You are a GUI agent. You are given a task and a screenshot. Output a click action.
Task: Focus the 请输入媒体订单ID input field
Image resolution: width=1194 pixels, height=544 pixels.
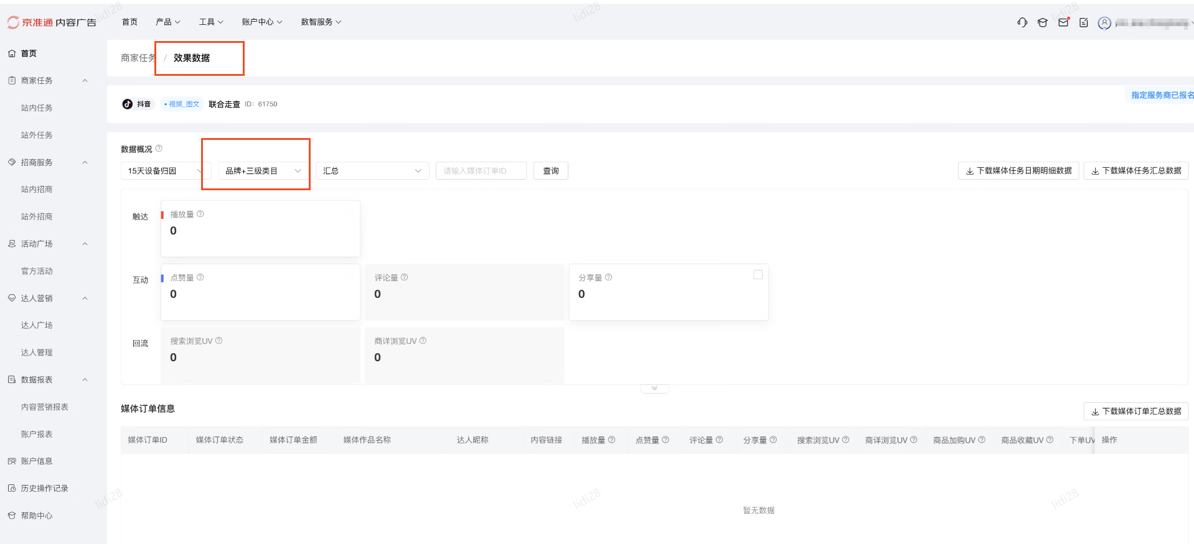481,171
